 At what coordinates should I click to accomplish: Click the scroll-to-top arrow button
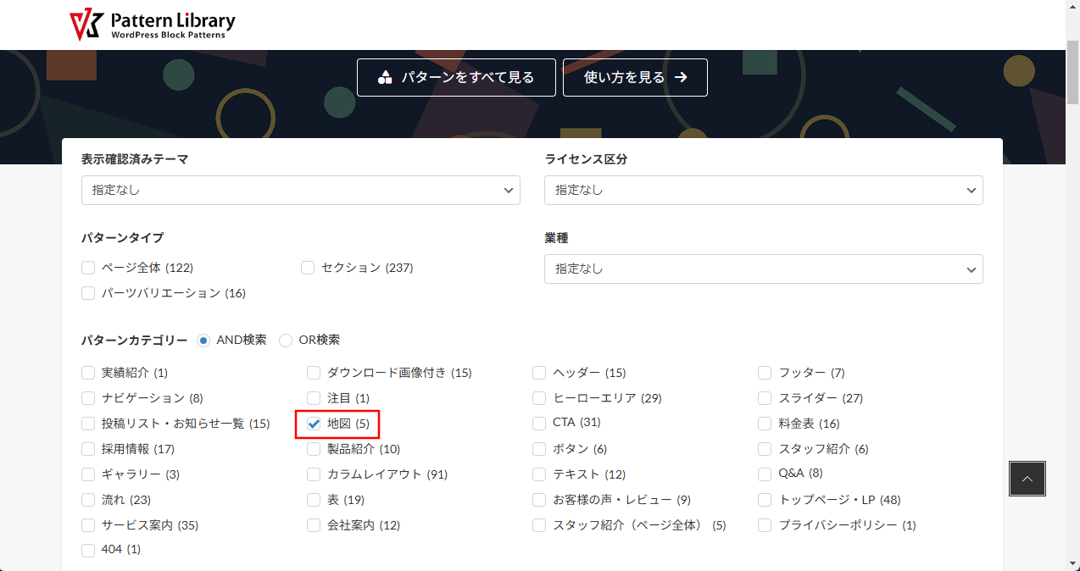pyautogui.click(x=1027, y=479)
